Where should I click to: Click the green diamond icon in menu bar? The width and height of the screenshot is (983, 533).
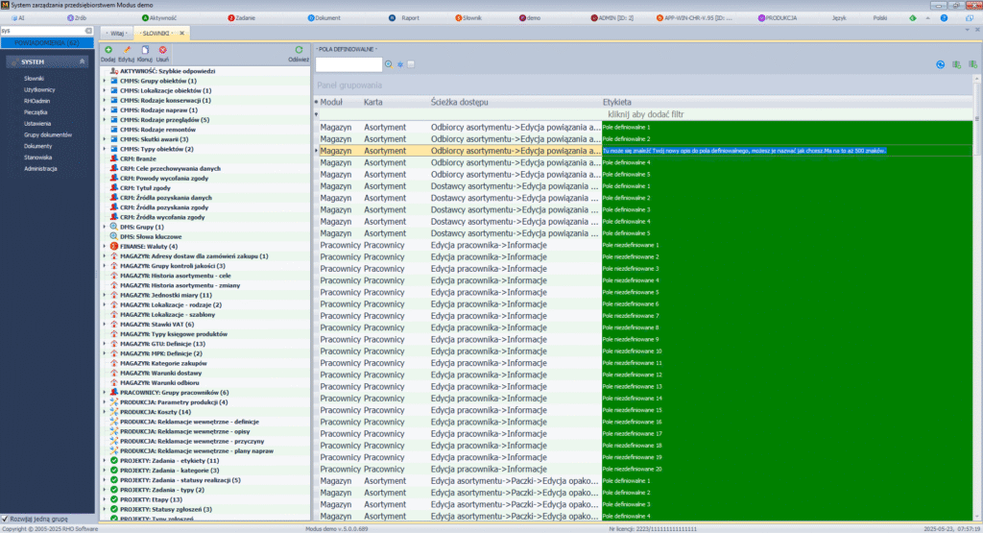913,18
